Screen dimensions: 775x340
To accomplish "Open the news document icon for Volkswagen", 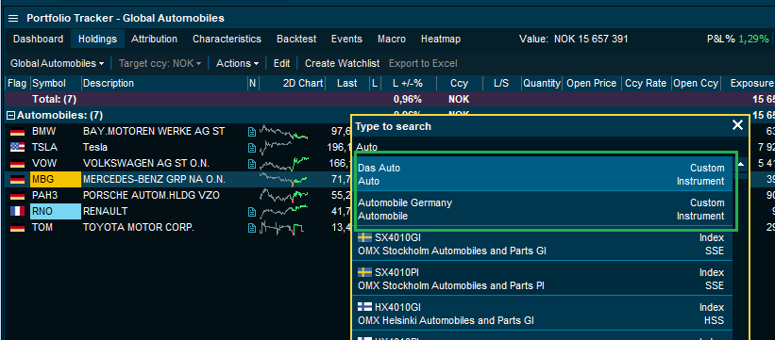I will coord(252,163).
